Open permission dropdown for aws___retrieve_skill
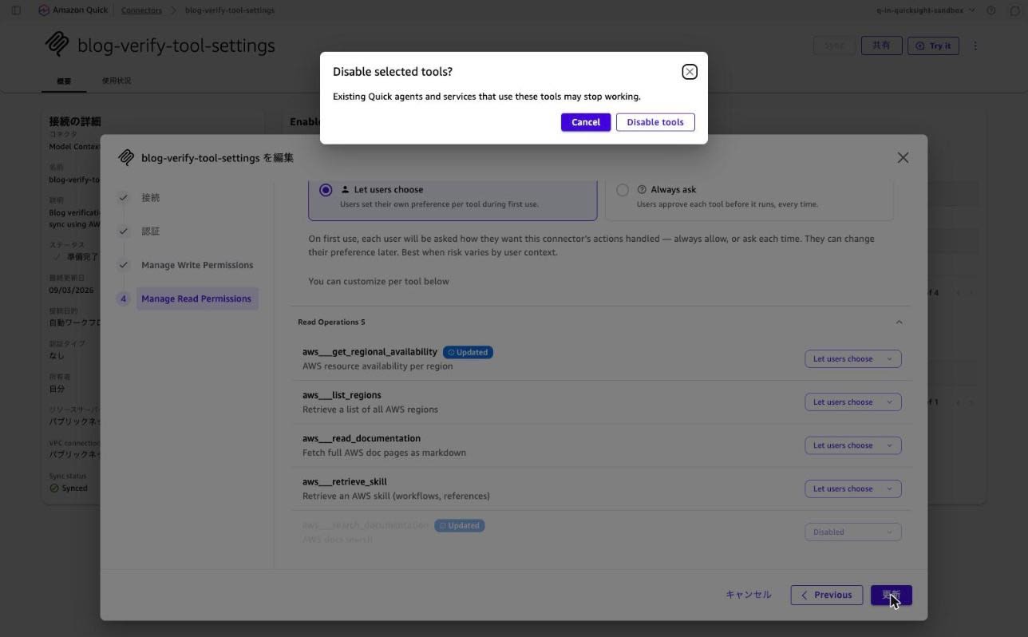Screen dimensions: 1028x637 (x=852, y=489)
